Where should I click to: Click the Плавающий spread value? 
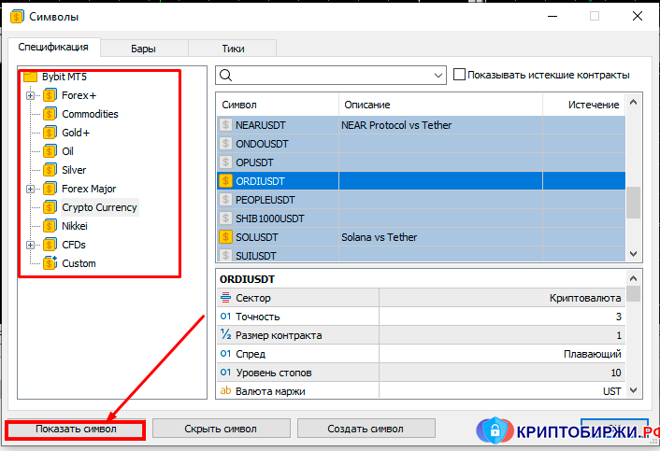pos(593,354)
